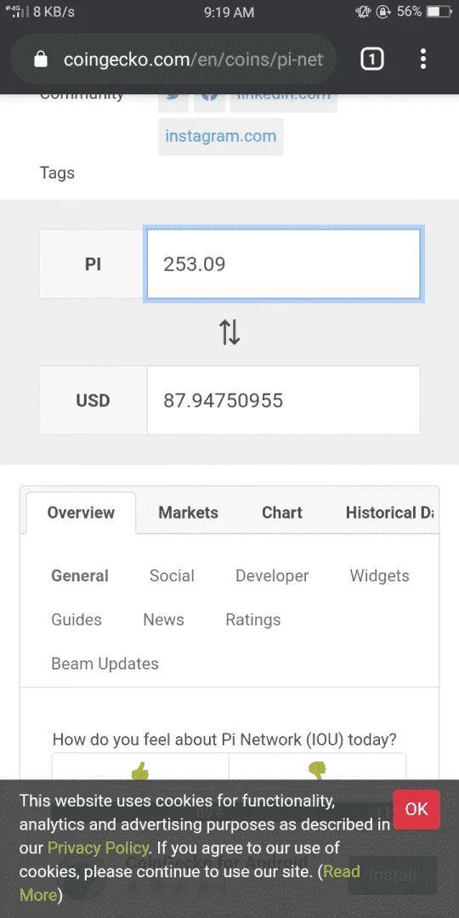The width and height of the screenshot is (459, 918).
Task: Accept cookies with the OK button
Action: (416, 809)
